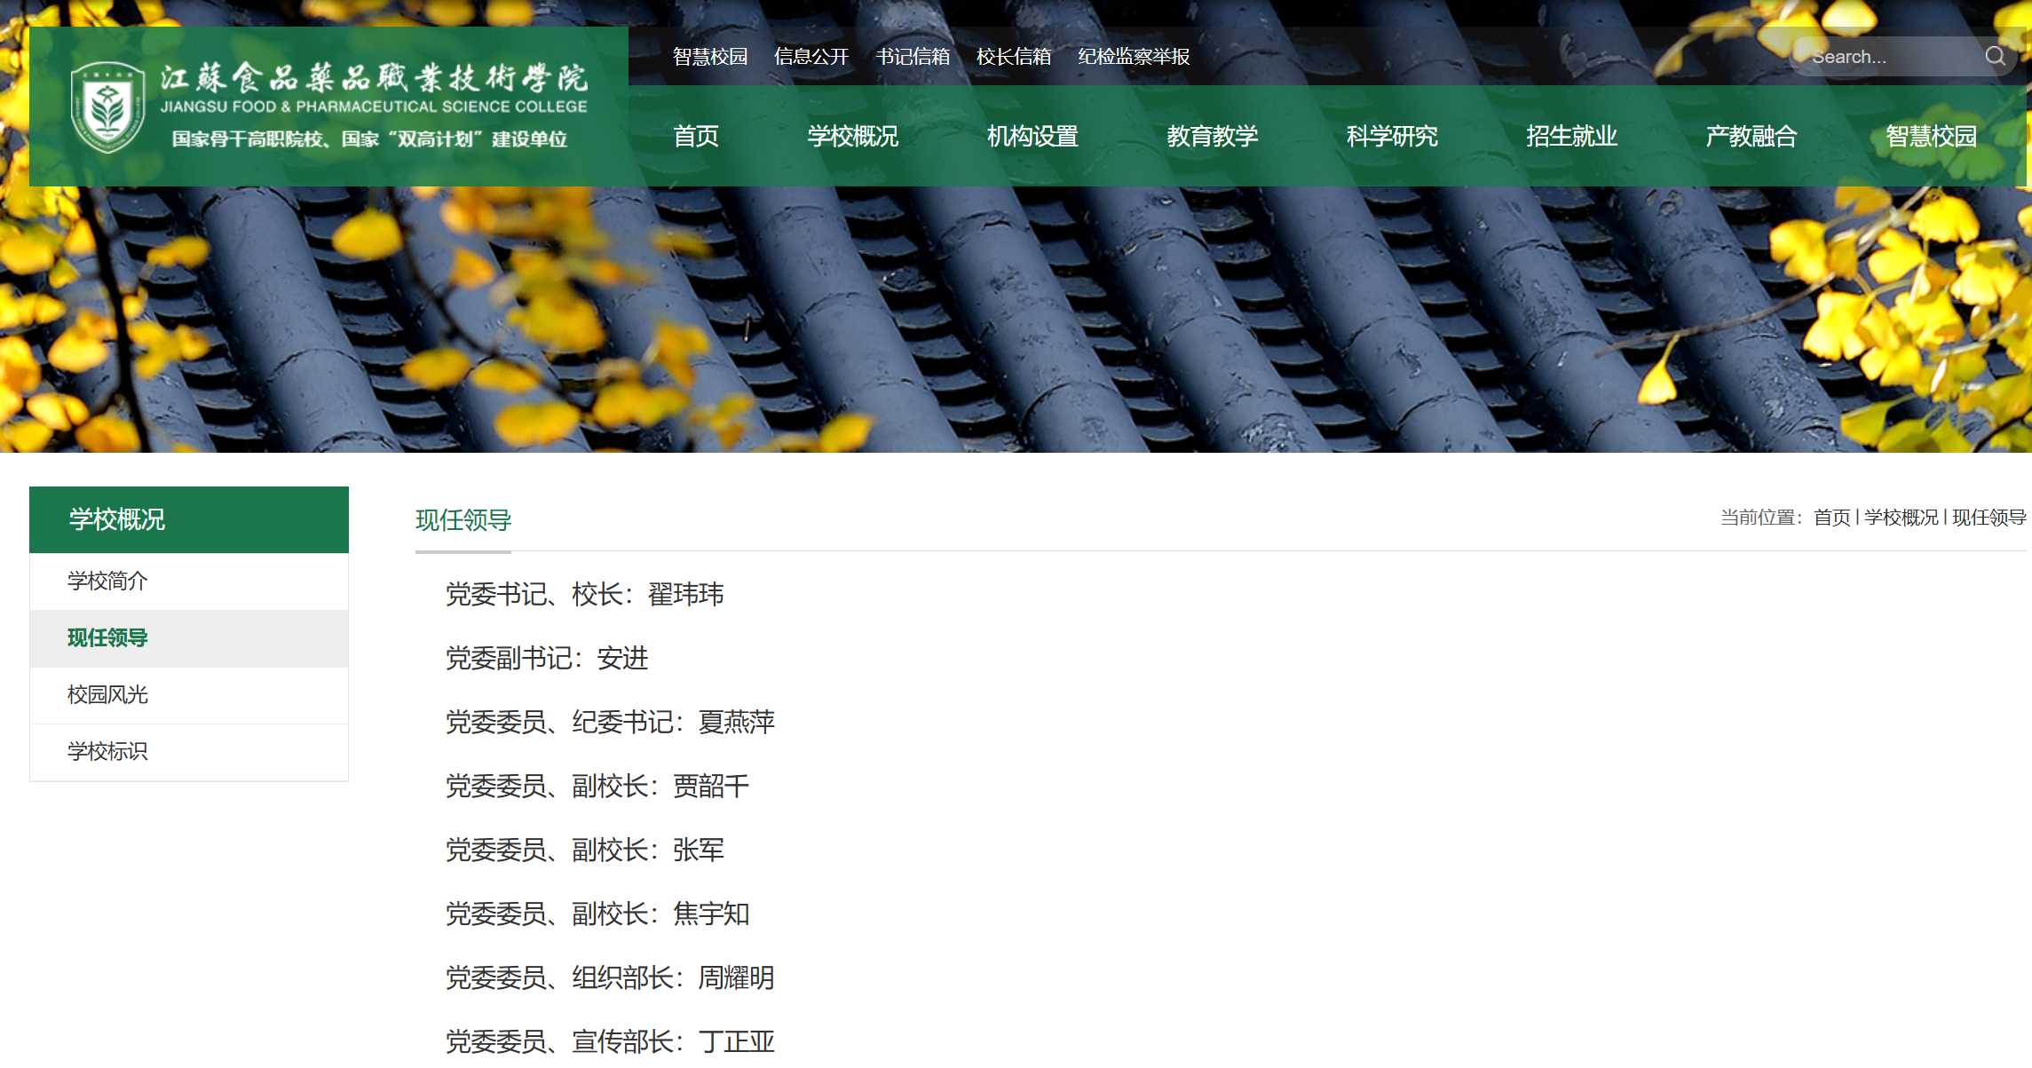Screen dimensions: 2032x1068
Task: Open 产教融合 navigation item
Action: [x=1751, y=136]
